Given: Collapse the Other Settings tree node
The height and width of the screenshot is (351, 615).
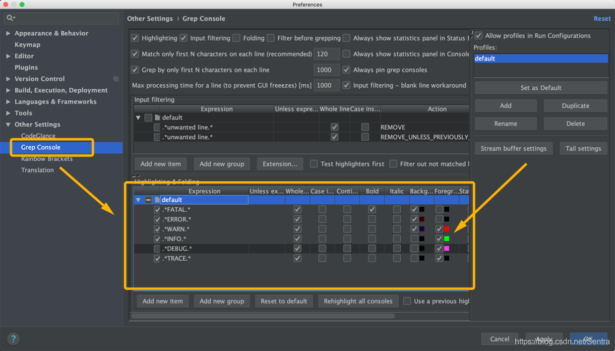Looking at the screenshot, I should coord(8,124).
